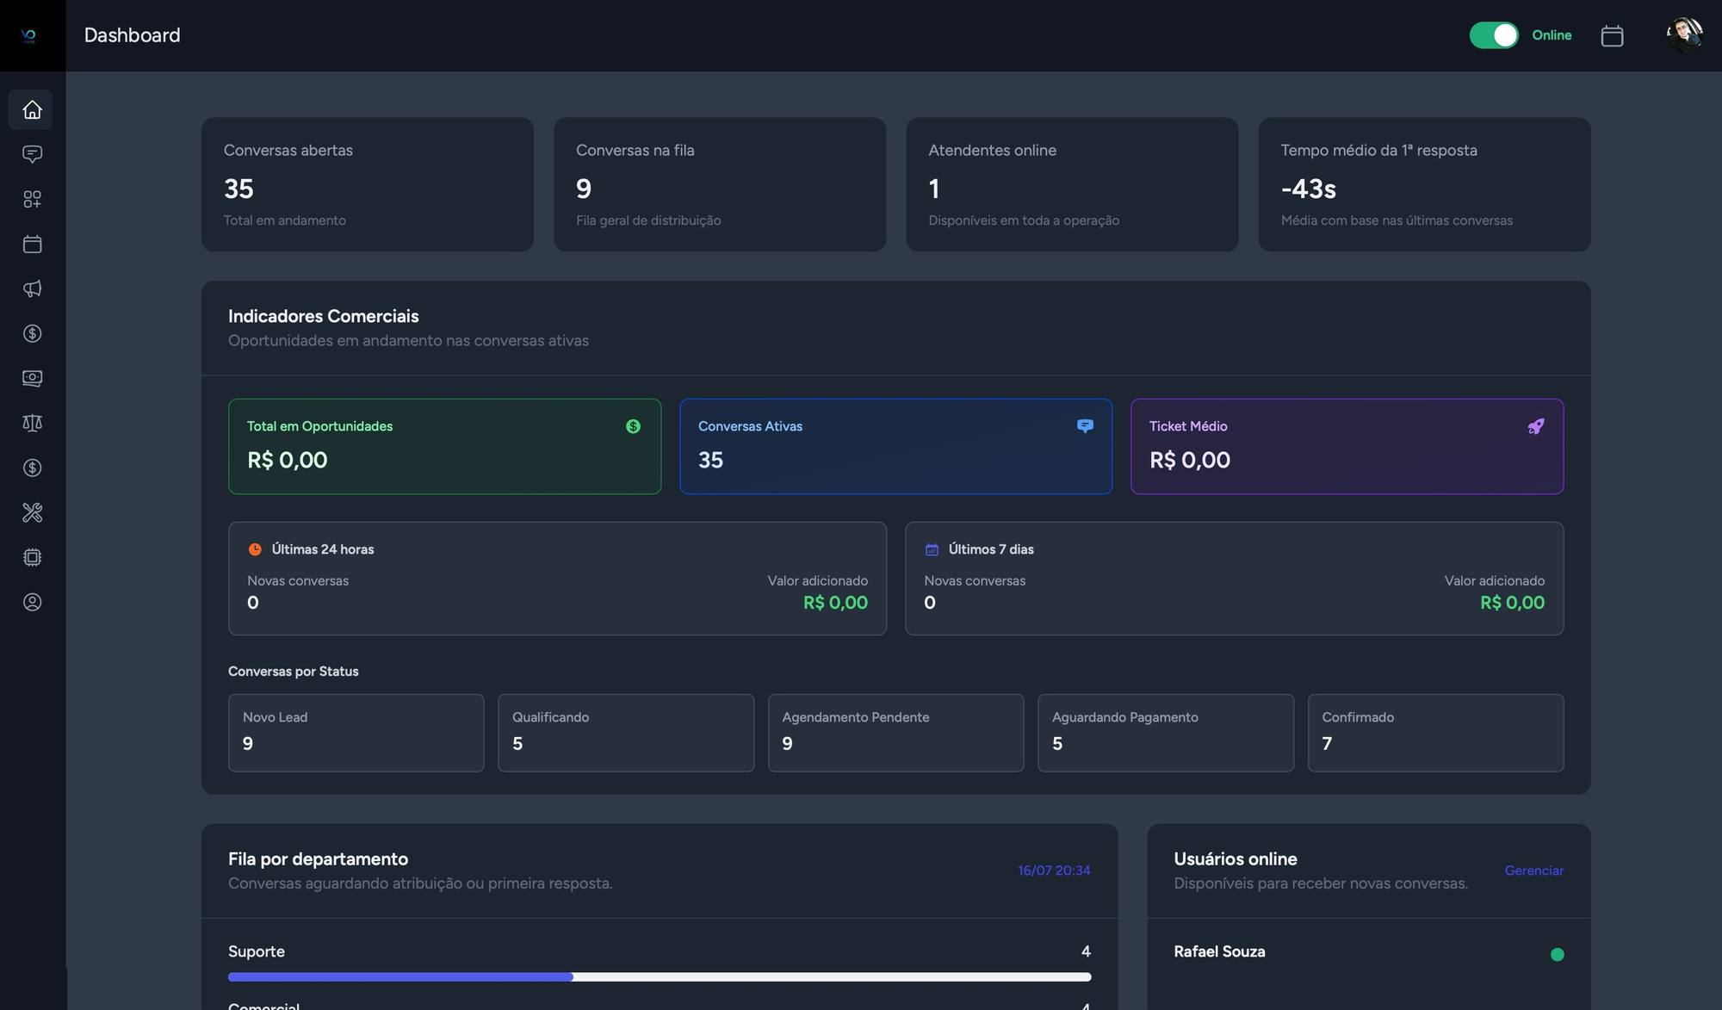The image size is (1722, 1010).
Task: Open the banknote cash icon in sidebar
Action: (32, 379)
